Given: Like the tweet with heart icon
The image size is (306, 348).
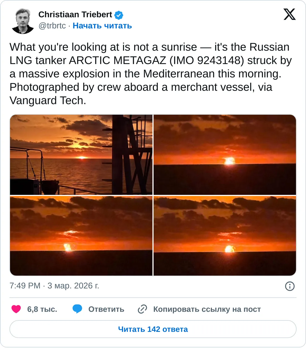Looking at the screenshot, I should coord(16,309).
